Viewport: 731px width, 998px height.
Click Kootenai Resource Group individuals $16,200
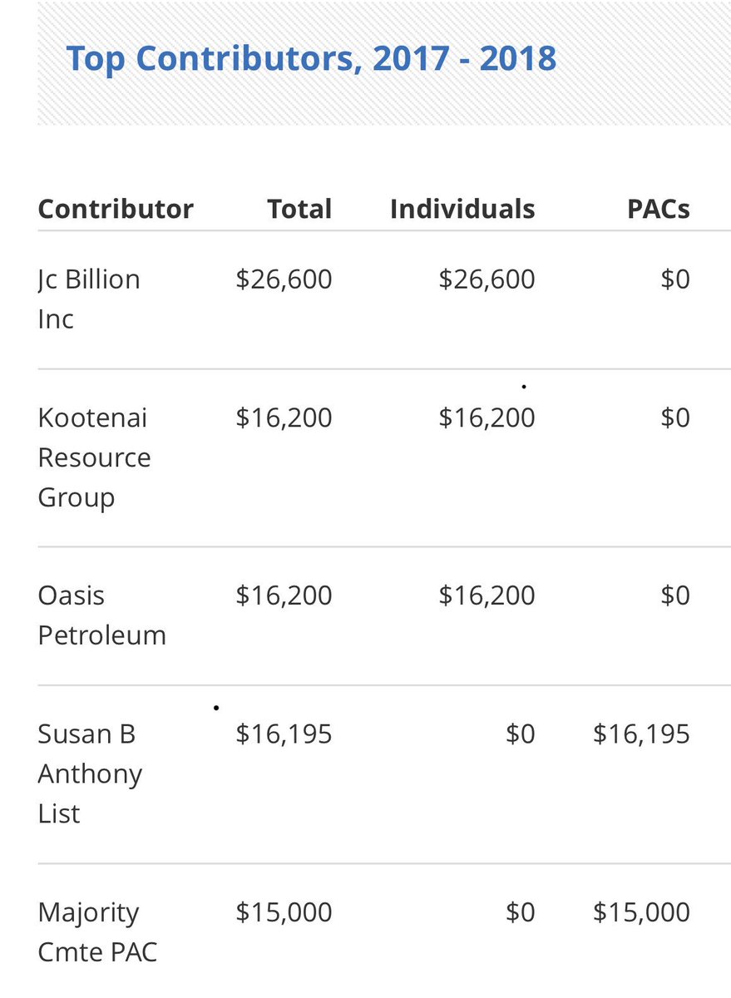click(487, 417)
